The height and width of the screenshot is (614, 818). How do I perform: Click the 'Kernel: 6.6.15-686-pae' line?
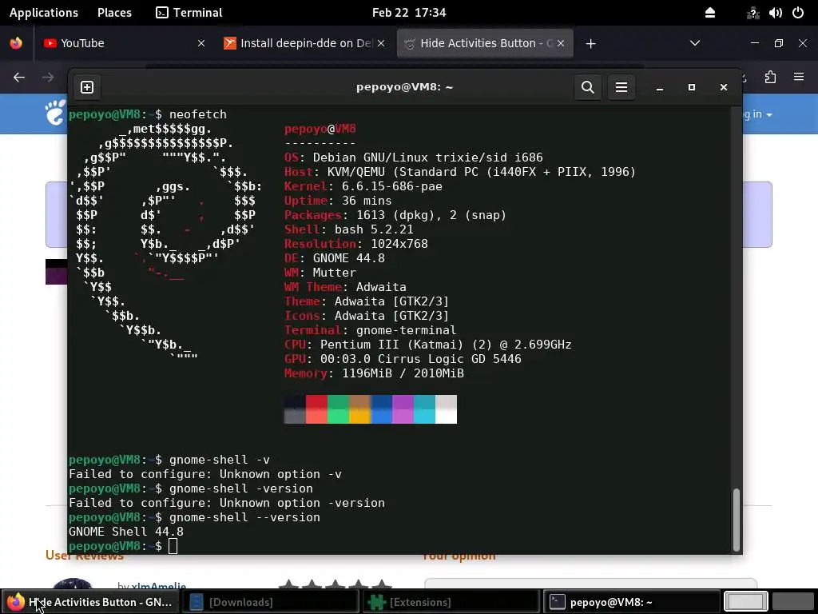(x=363, y=186)
